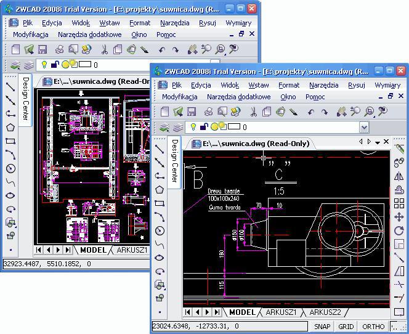Select Circle tool in back window sidebar
Viewport: 409px width, 334px height.
point(10,168)
